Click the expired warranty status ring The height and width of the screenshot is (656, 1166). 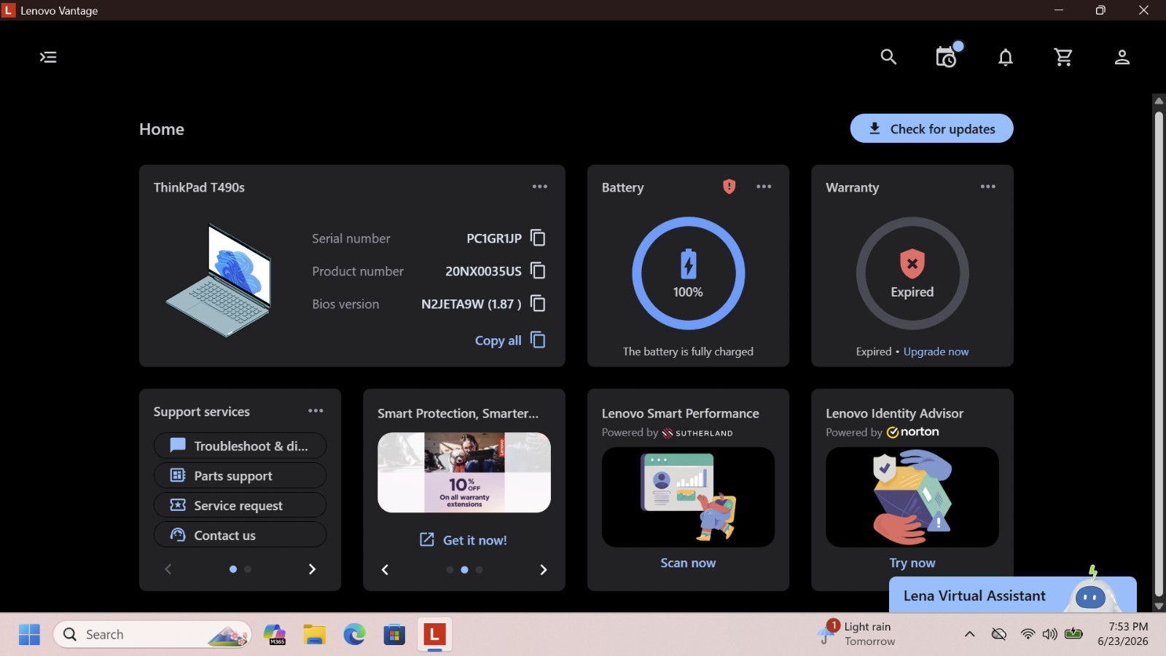912,273
